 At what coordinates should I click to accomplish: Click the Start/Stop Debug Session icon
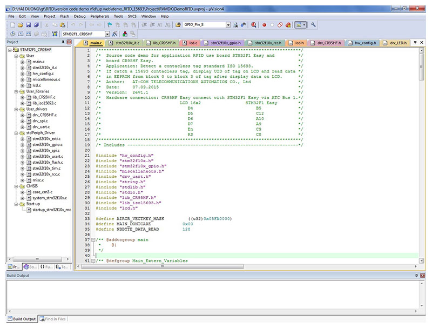click(x=253, y=25)
